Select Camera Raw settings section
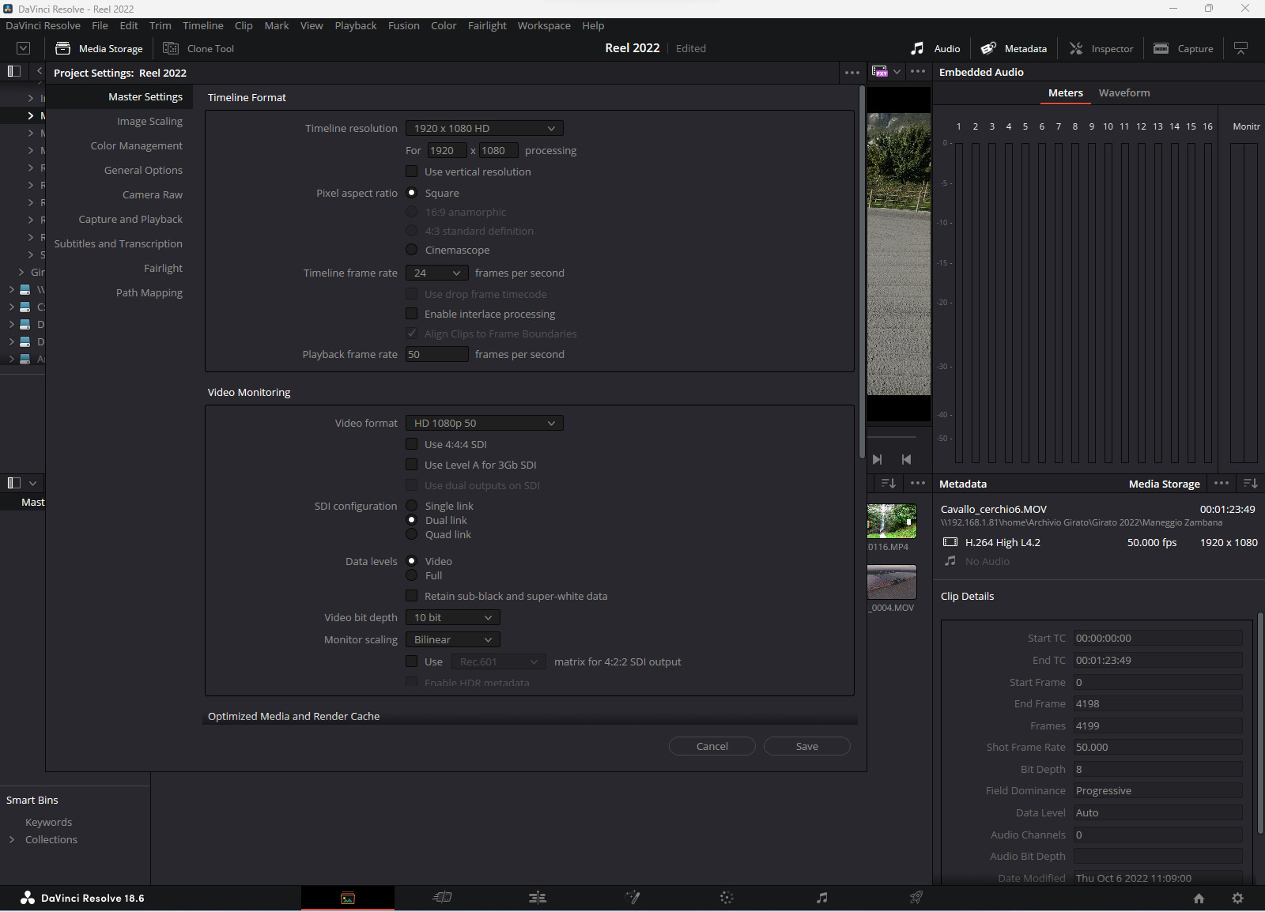 point(152,194)
